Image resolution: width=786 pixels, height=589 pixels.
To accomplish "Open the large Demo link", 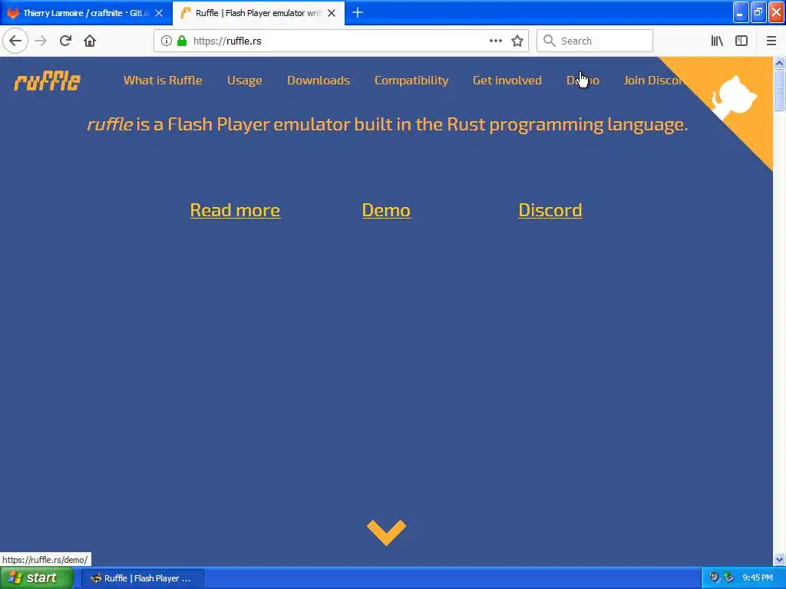I will [x=387, y=210].
